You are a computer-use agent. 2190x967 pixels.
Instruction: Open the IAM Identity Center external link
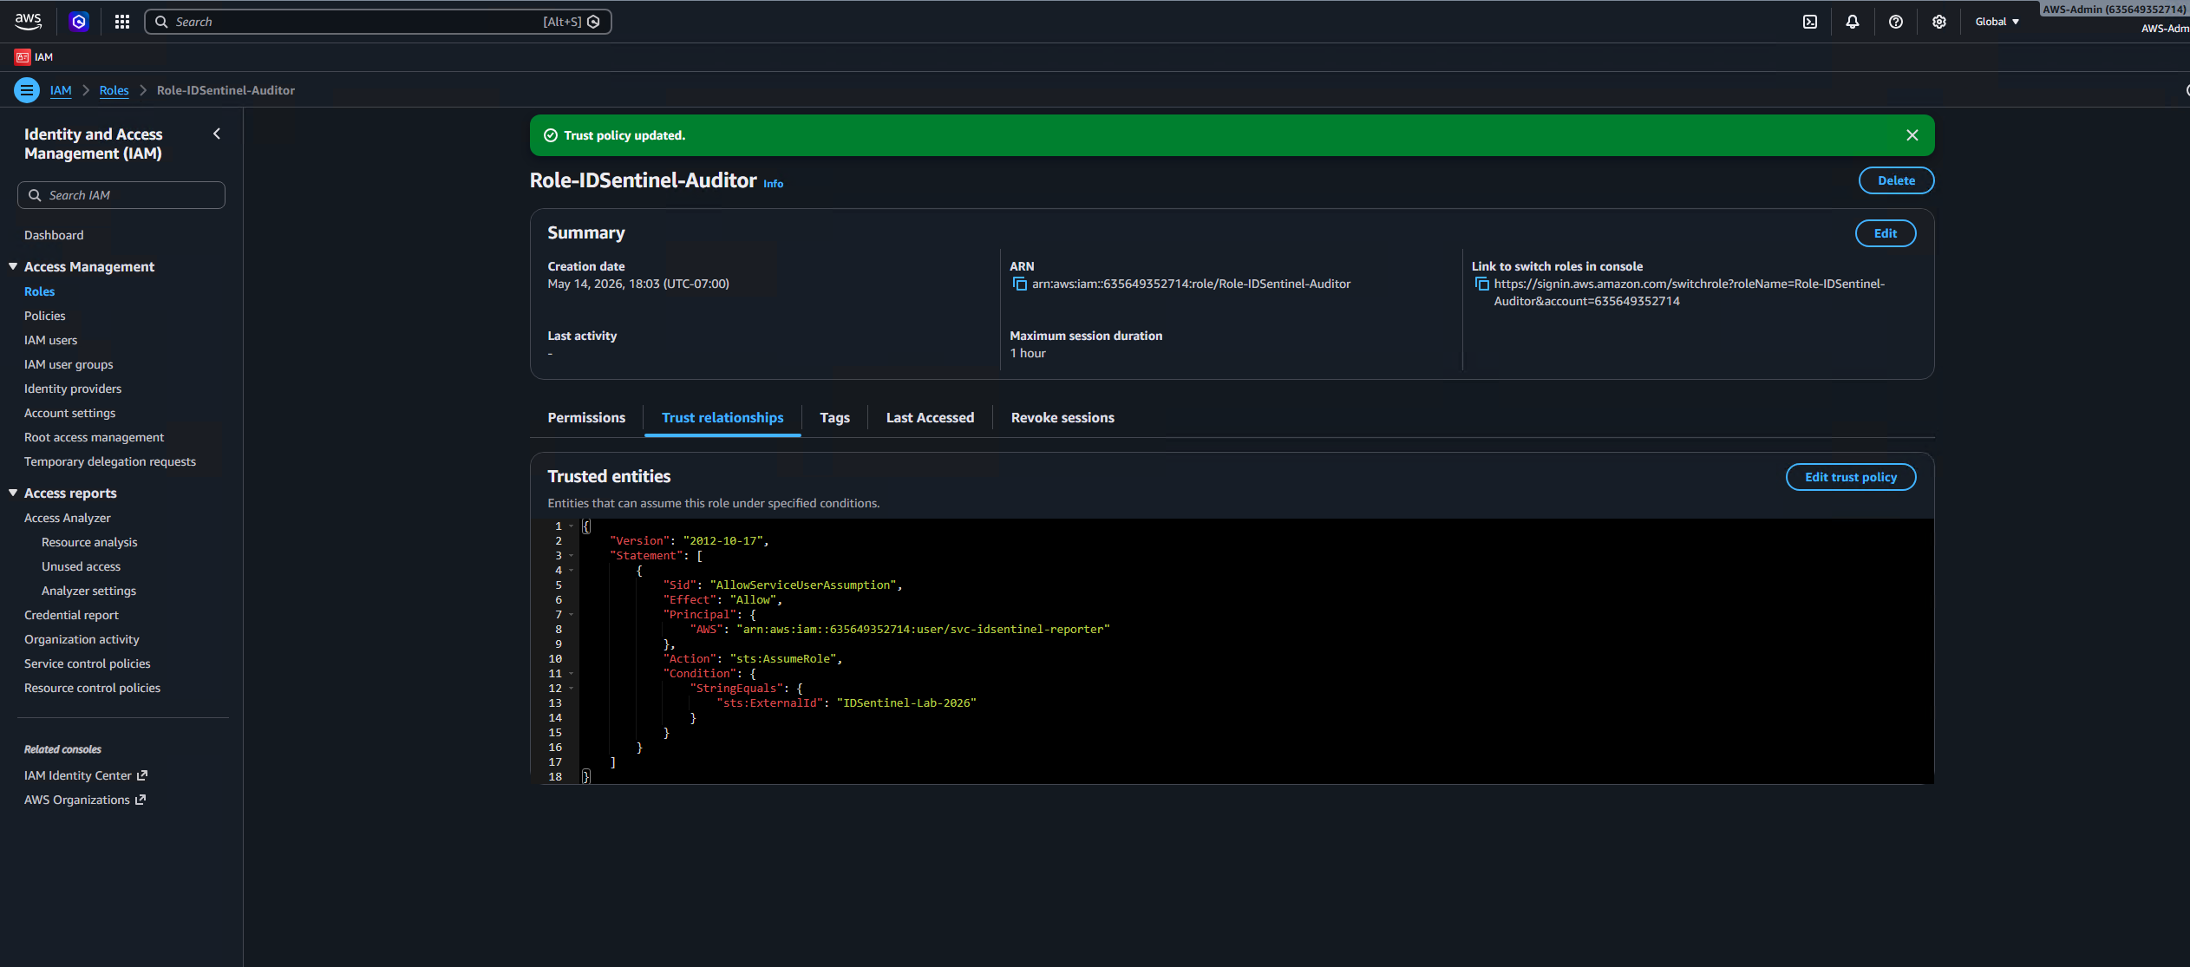point(86,775)
